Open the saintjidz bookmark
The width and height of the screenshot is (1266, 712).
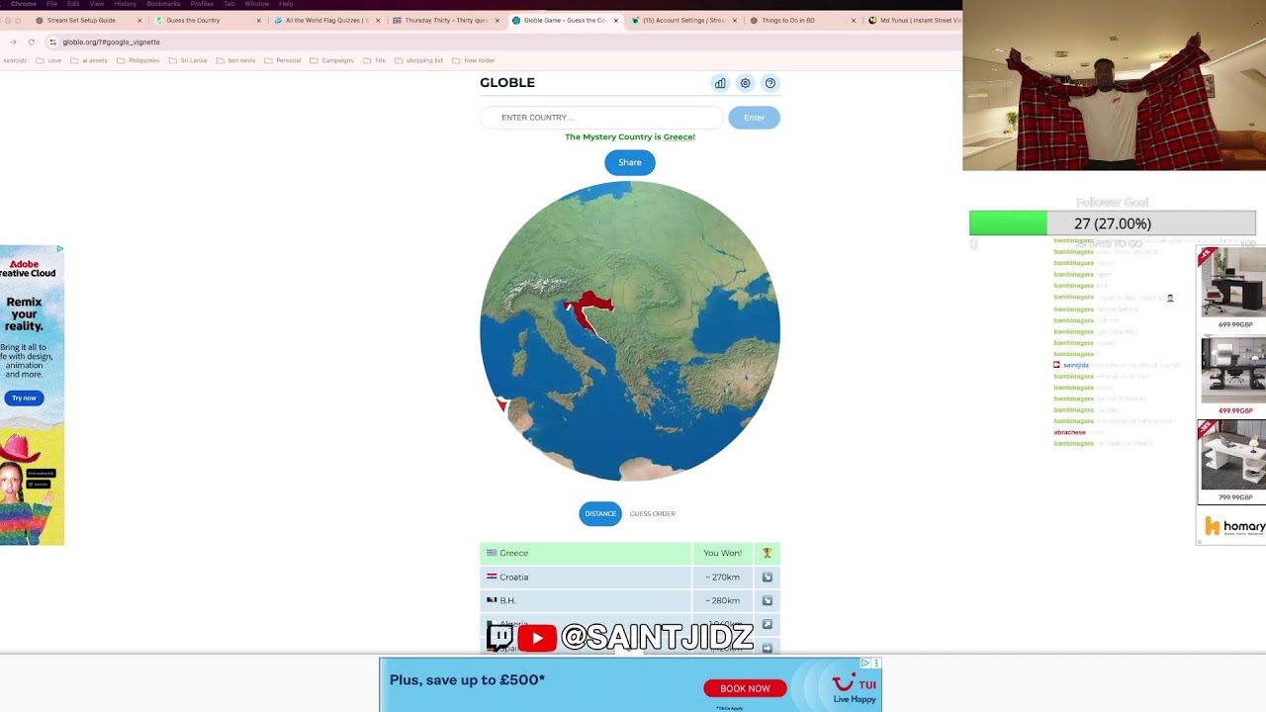15,60
